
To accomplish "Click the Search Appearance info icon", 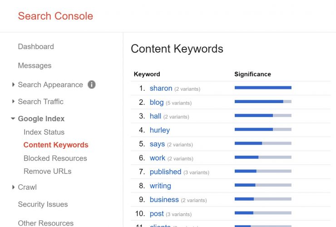I will tap(92, 84).
